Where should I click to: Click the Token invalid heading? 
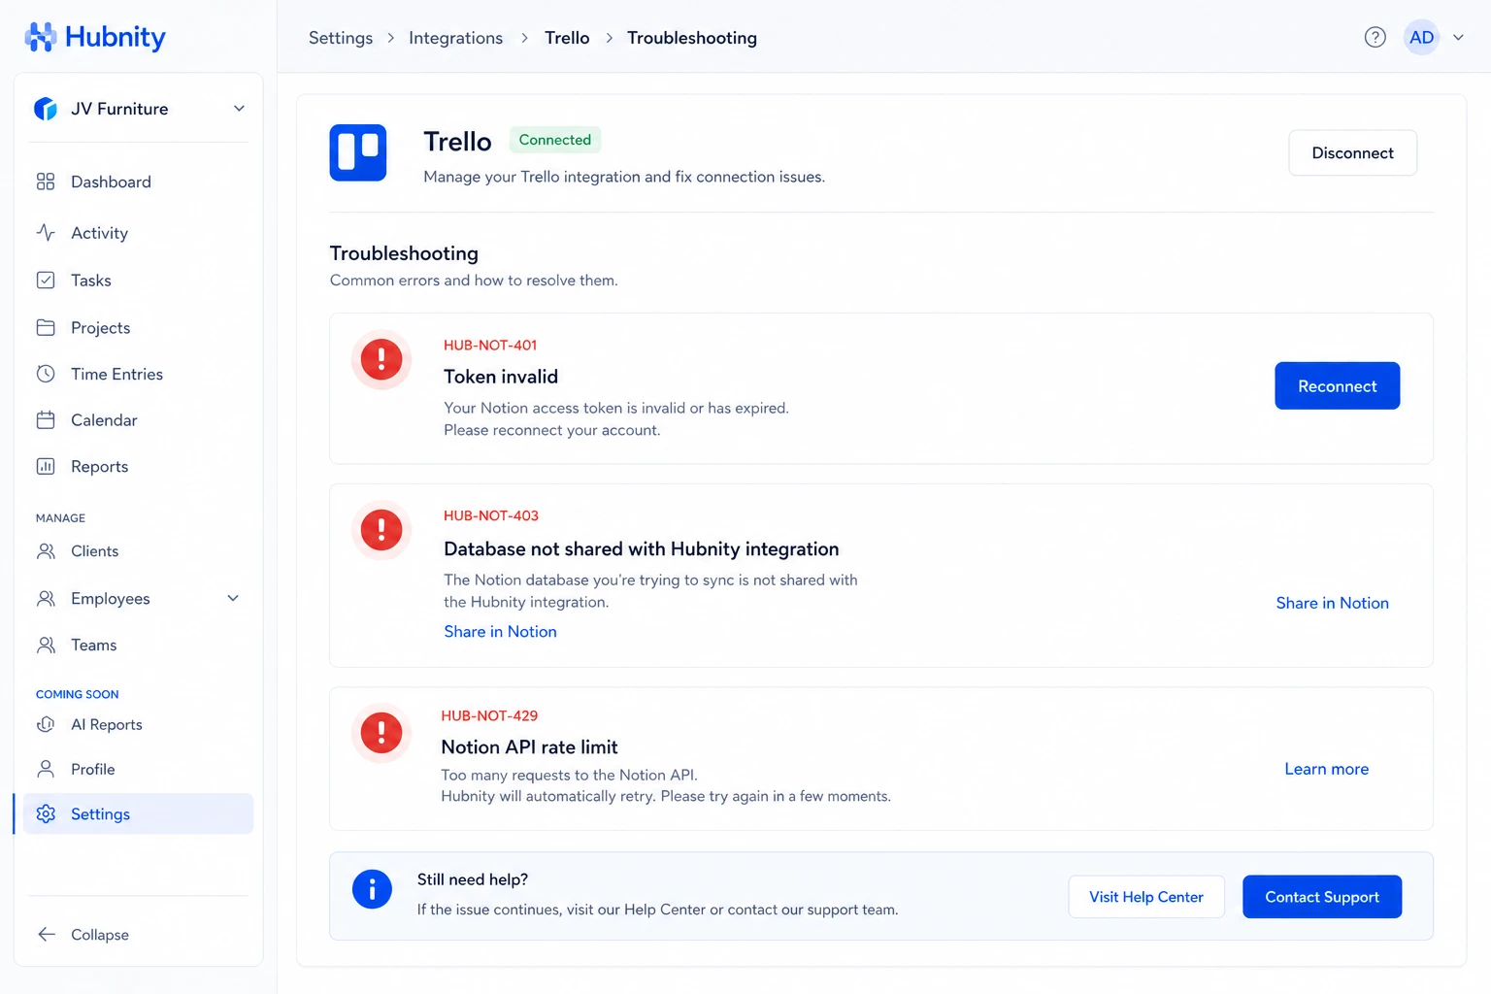click(501, 377)
